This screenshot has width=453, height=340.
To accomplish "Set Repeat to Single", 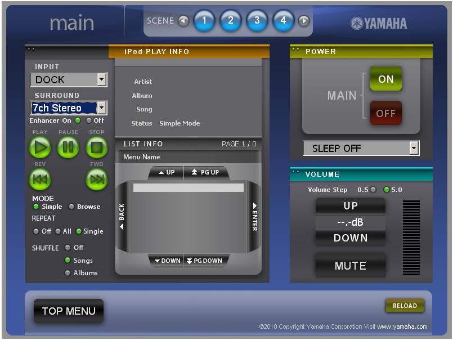I will [79, 231].
